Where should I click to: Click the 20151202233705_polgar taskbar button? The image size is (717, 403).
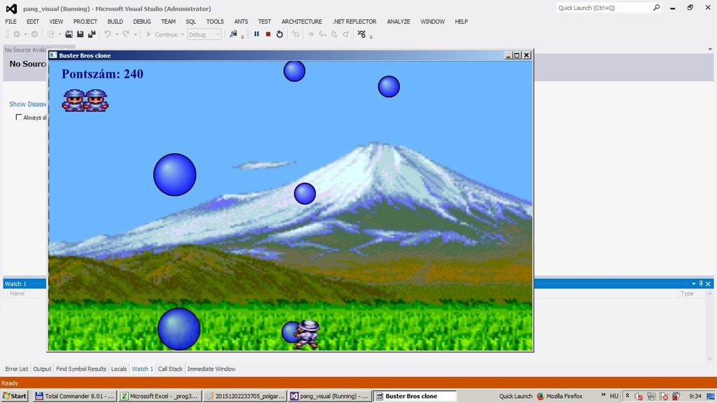(244, 396)
